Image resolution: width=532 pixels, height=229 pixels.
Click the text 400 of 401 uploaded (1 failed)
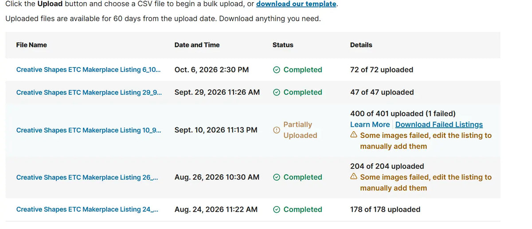tap(403, 114)
